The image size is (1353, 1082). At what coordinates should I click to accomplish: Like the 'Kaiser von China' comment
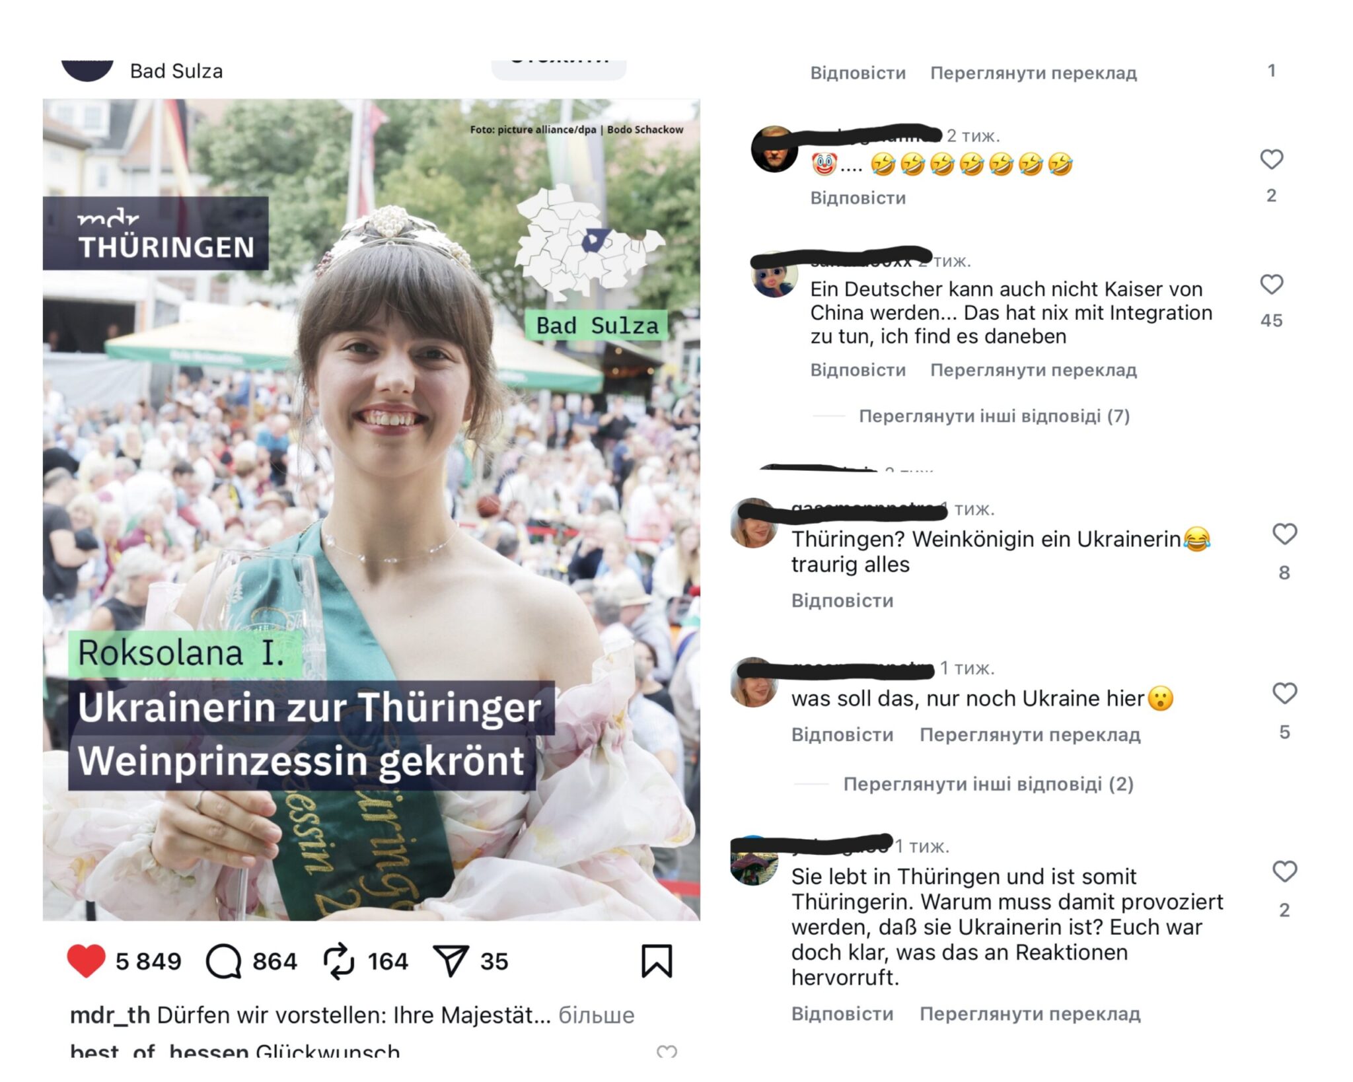pyautogui.click(x=1271, y=285)
